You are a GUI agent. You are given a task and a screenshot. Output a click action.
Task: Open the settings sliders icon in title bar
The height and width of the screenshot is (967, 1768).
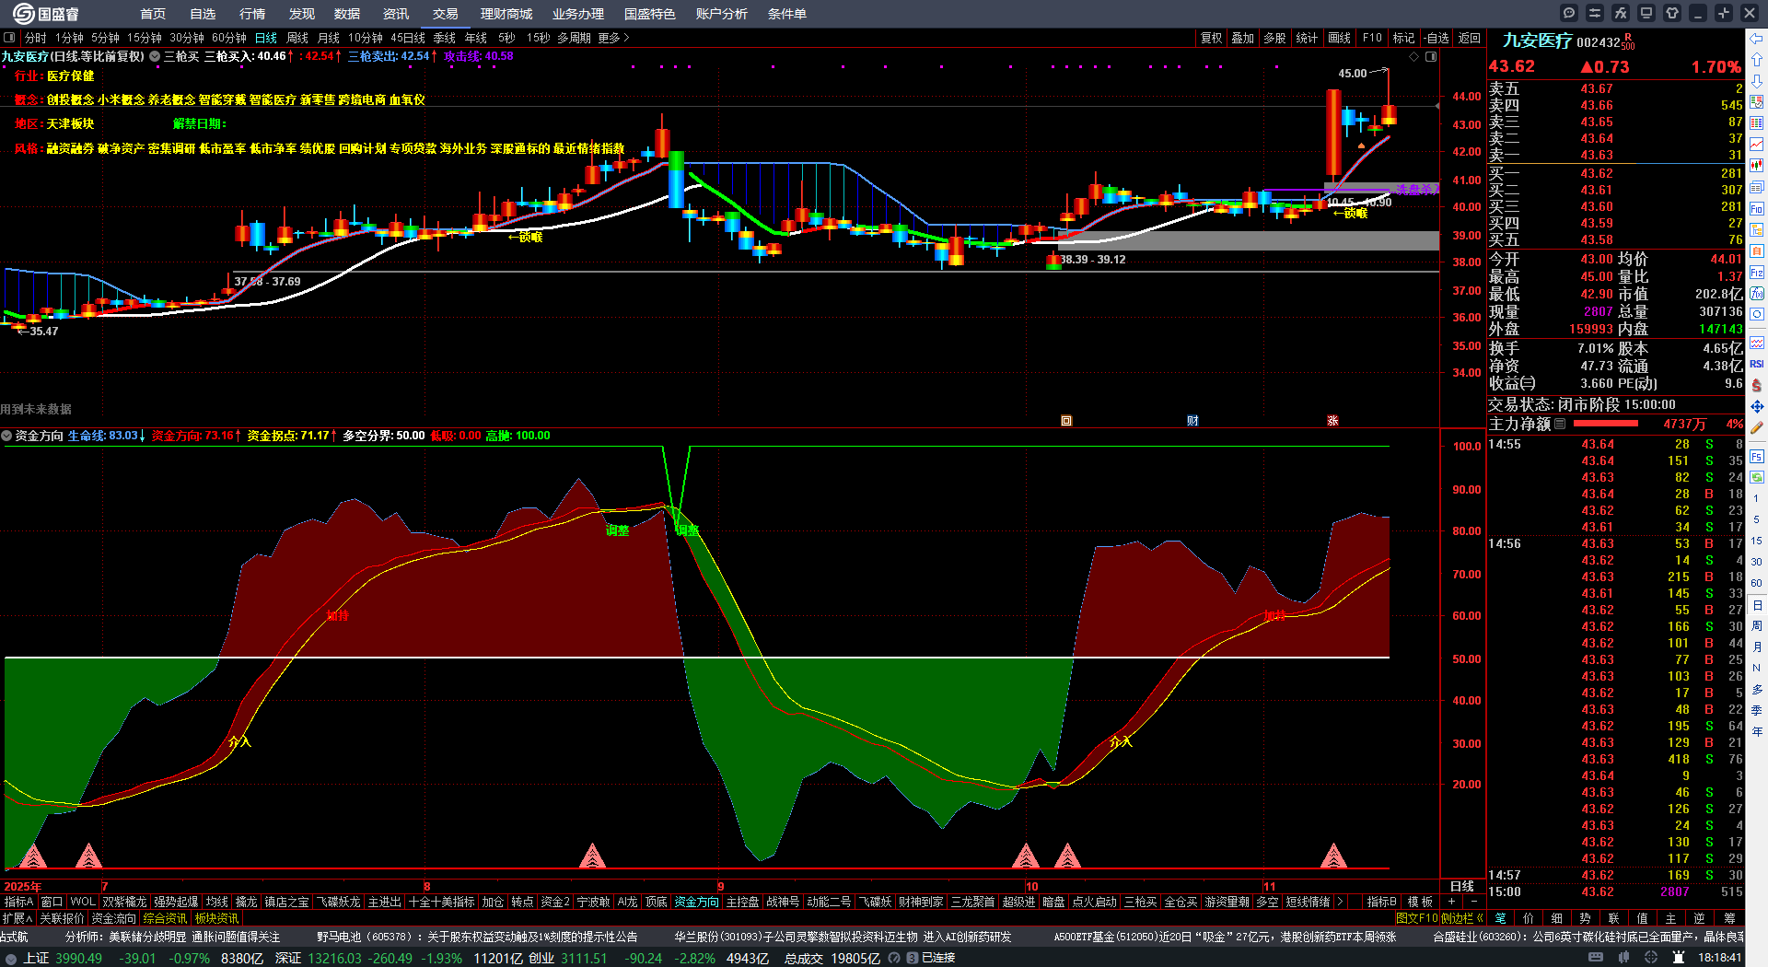(1595, 13)
